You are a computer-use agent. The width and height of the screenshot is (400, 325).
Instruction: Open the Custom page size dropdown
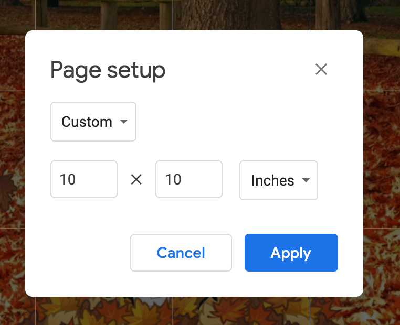click(x=93, y=122)
